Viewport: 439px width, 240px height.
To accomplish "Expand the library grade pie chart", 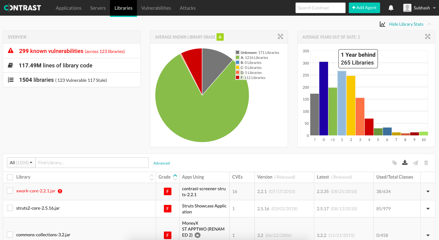I will pyautogui.click(x=280, y=37).
